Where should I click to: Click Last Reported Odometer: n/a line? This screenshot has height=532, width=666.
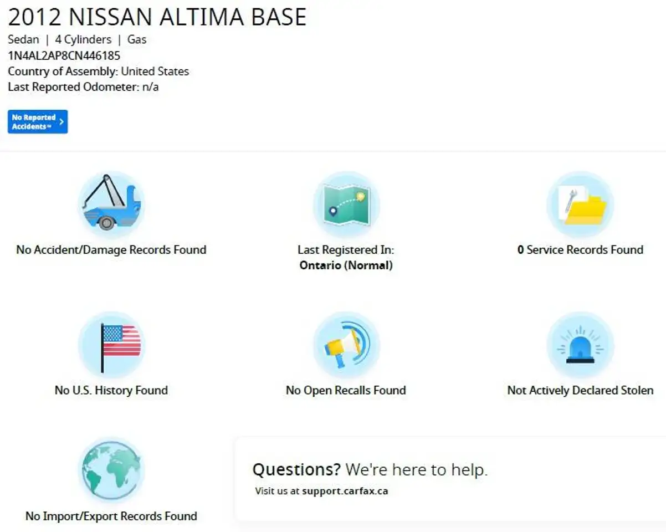click(83, 87)
